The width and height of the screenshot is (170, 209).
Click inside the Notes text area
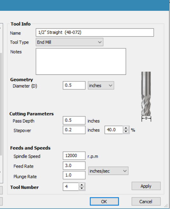pyautogui.click(x=81, y=61)
